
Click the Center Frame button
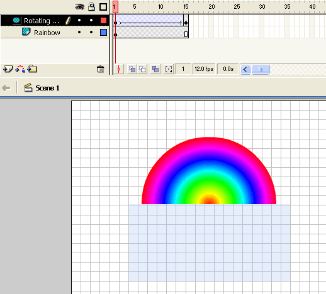coord(119,69)
